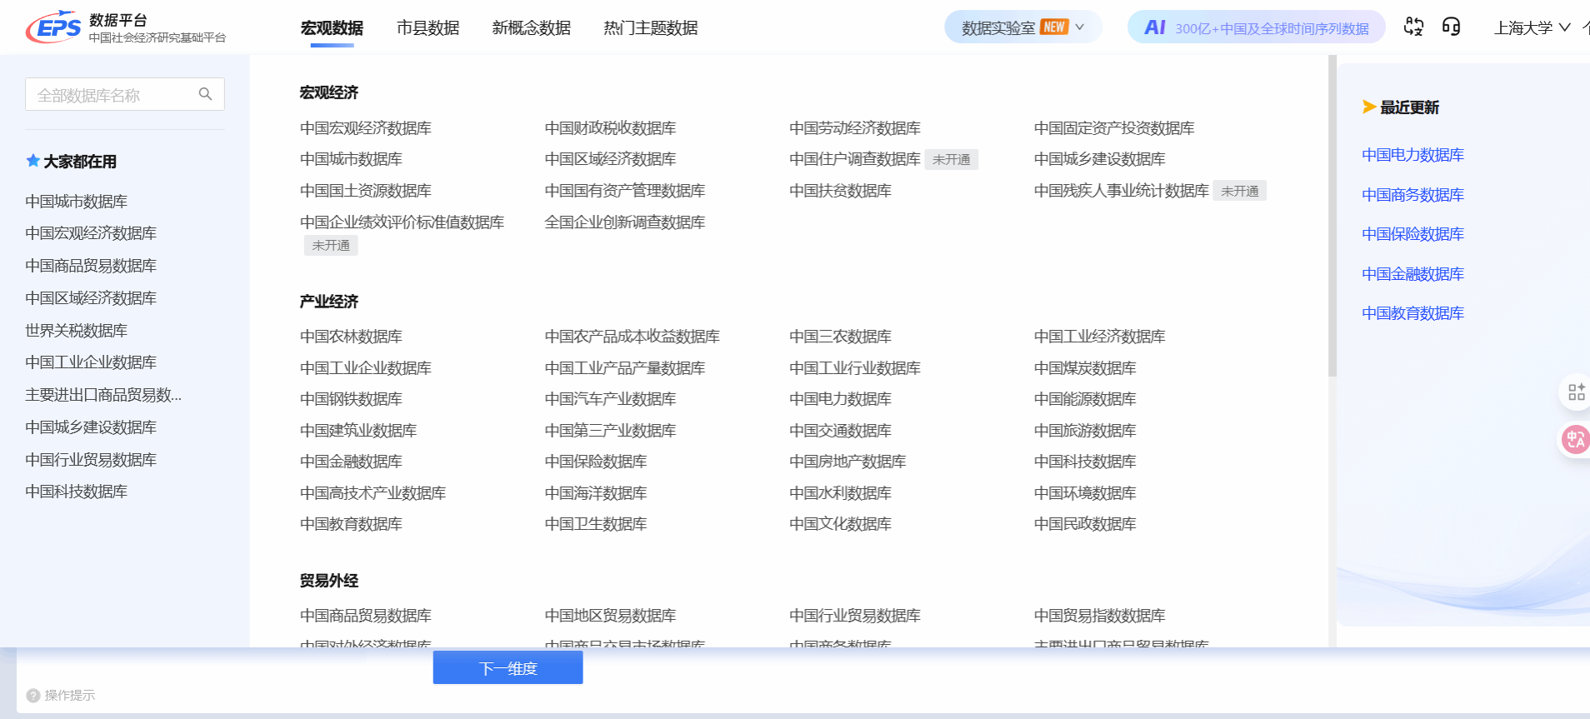The image size is (1590, 719).
Task: Click the 操作提示 help icon
Action: coord(33,696)
